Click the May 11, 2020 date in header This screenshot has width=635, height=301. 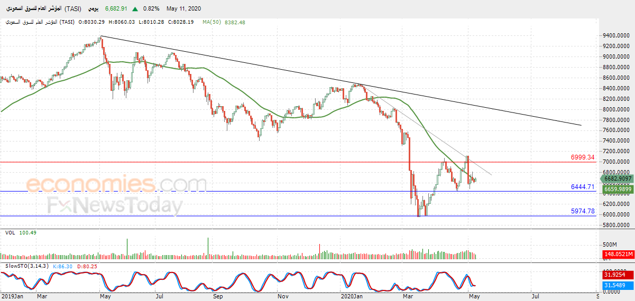183,9
